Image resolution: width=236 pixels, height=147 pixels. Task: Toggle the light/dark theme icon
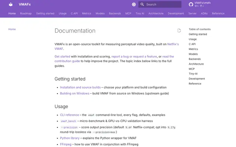134,4
